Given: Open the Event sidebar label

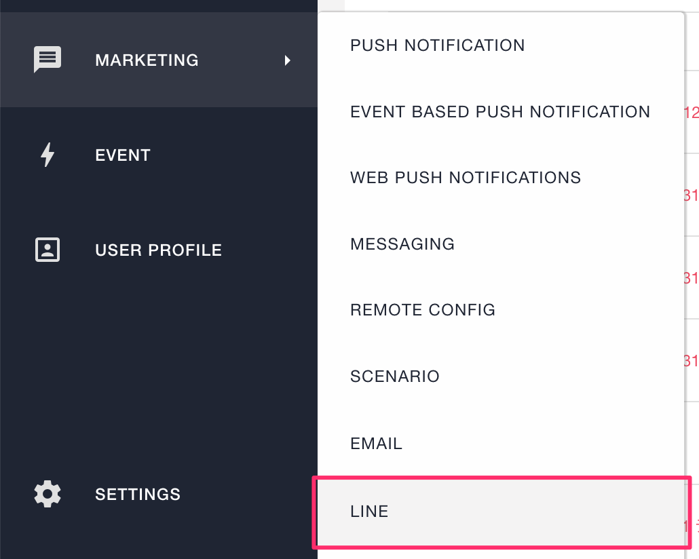Looking at the screenshot, I should pos(123,155).
